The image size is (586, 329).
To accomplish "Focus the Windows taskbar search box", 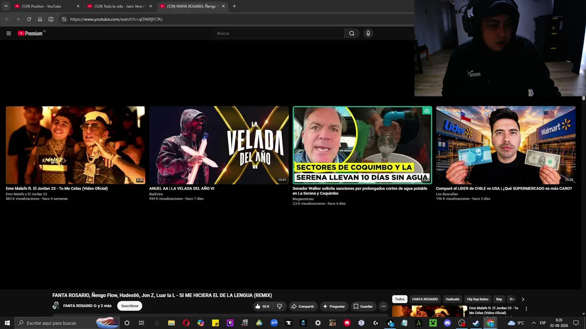I will (67, 323).
